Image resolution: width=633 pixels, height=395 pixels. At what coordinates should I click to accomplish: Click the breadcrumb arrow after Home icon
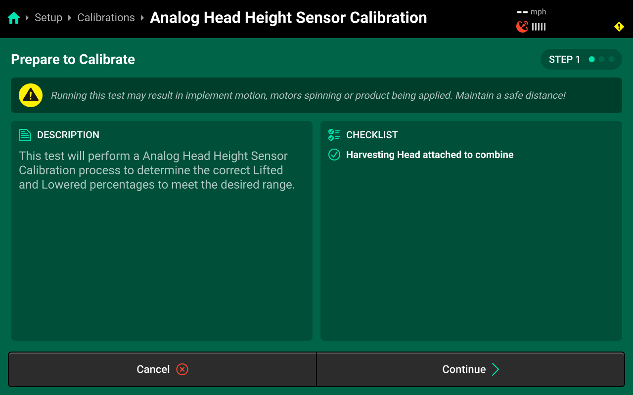click(x=27, y=18)
